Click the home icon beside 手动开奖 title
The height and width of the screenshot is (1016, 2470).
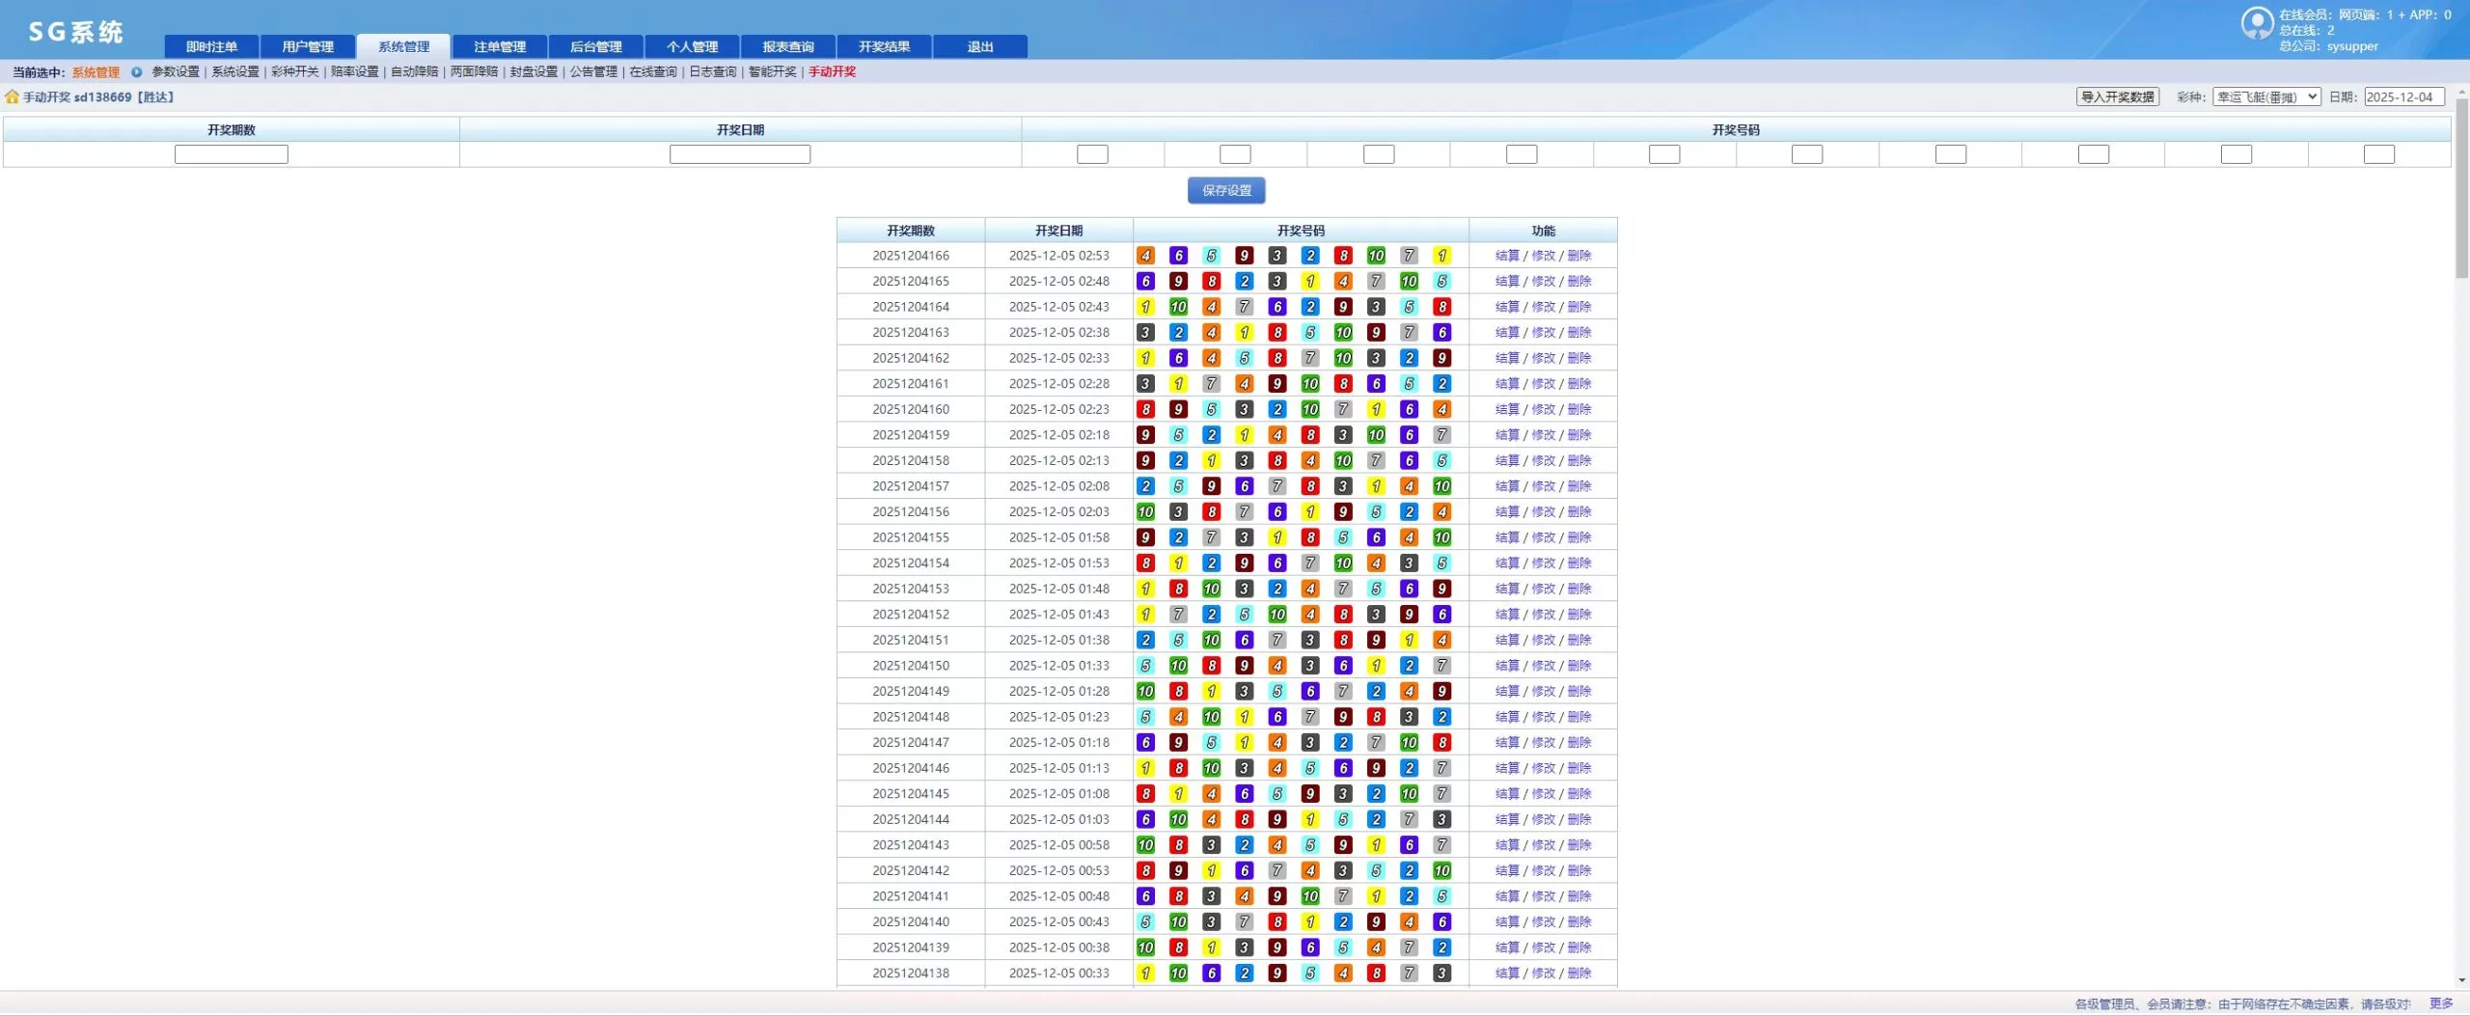point(12,97)
